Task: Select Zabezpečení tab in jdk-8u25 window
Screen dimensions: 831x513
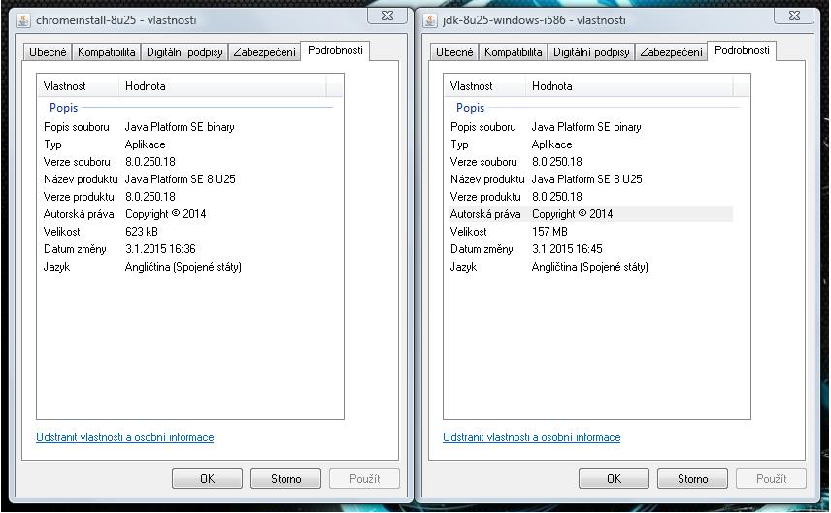Action: [x=672, y=52]
